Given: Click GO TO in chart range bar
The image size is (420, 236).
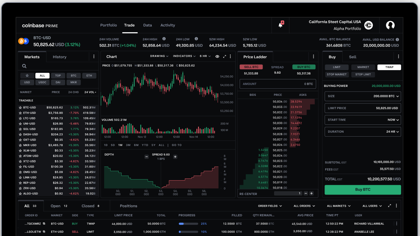Looking at the screenshot, I should coord(176,145).
